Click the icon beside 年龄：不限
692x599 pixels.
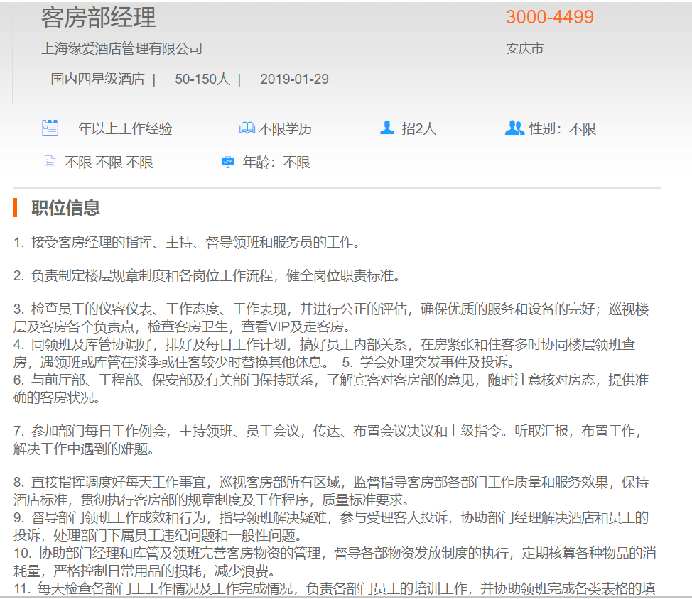(x=228, y=162)
